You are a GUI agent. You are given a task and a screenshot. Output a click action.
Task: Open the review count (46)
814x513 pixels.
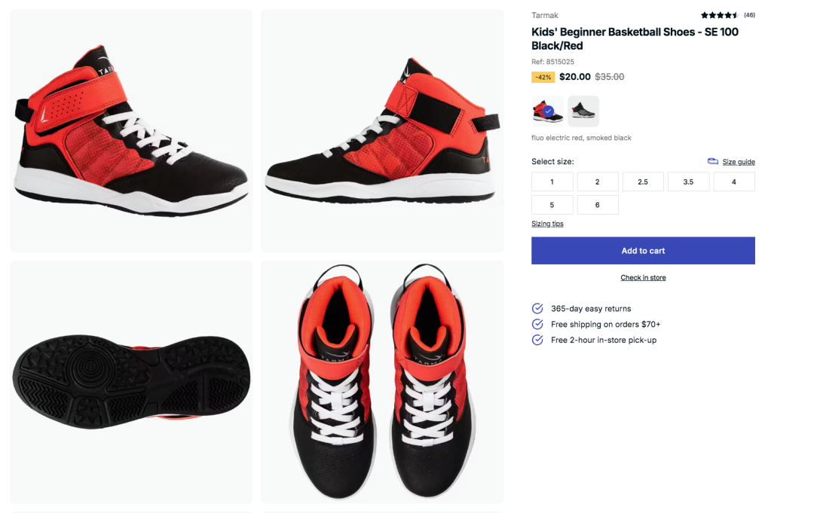(749, 15)
